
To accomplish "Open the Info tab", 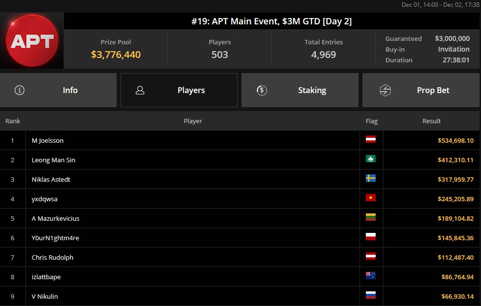I will pyautogui.click(x=58, y=90).
